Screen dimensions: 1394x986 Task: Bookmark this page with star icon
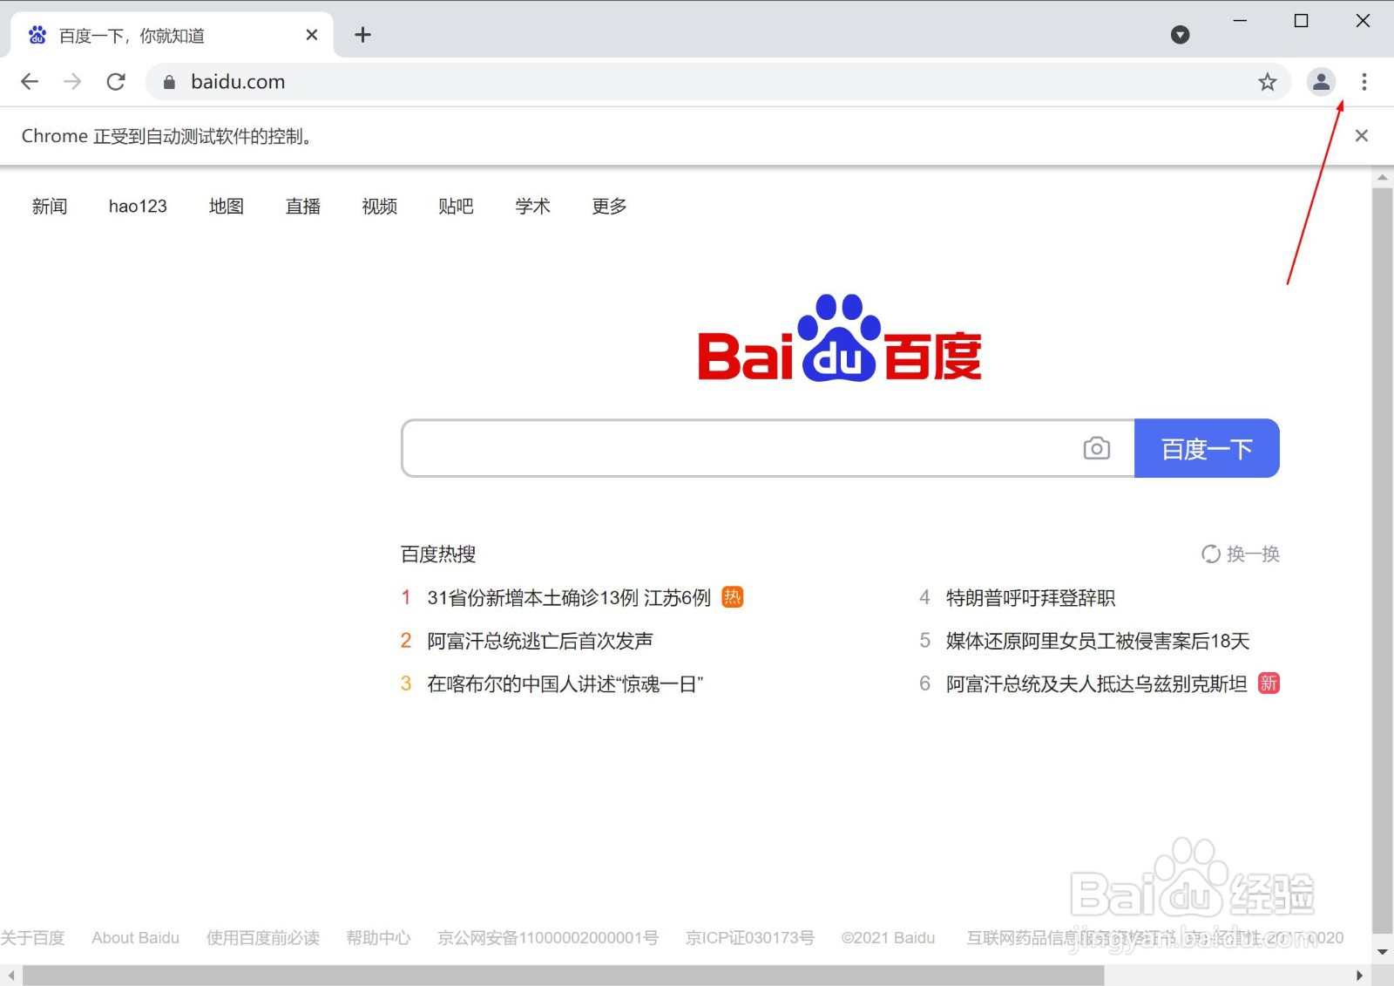(x=1267, y=82)
